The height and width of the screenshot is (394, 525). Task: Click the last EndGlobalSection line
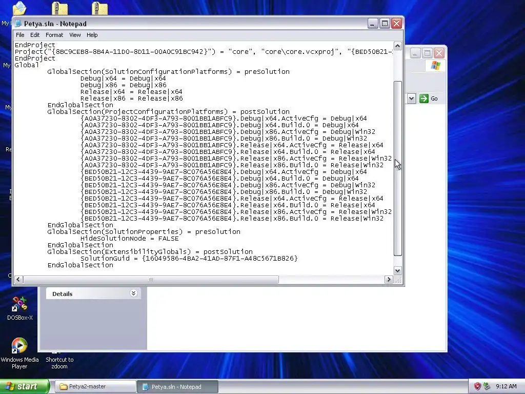pos(80,265)
